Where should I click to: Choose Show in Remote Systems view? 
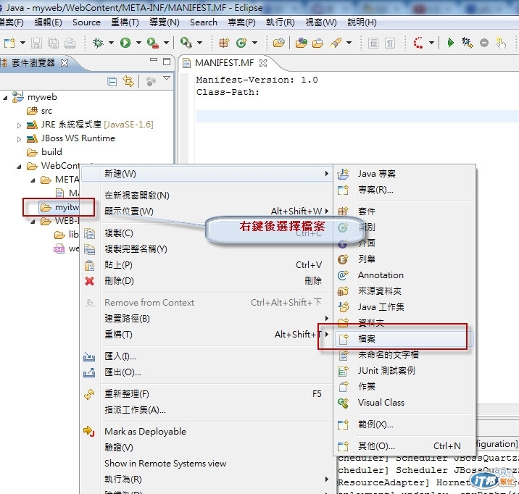point(207,464)
